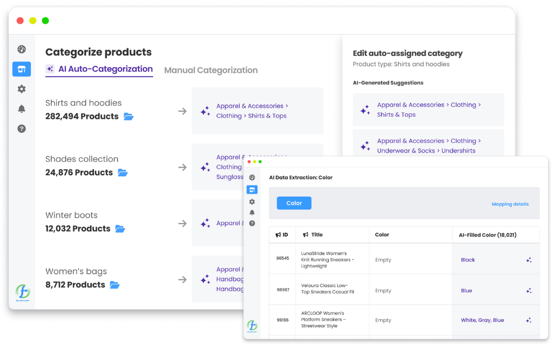The image size is (560, 363).
Task: Select the Shirts and hoodies assigned category box
Action: click(257, 111)
